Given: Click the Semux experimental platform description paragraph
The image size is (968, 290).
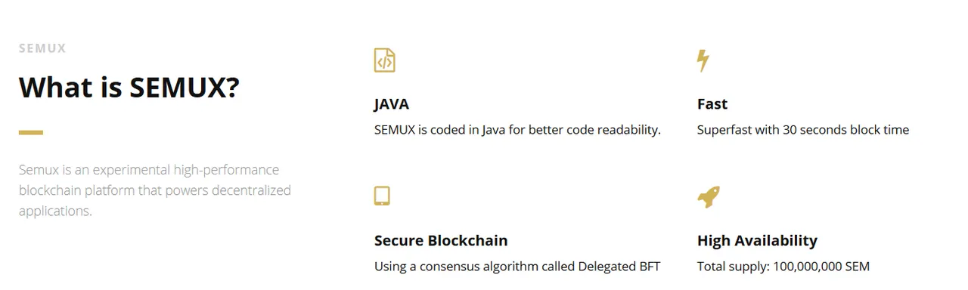Looking at the screenshot, I should tap(155, 190).
